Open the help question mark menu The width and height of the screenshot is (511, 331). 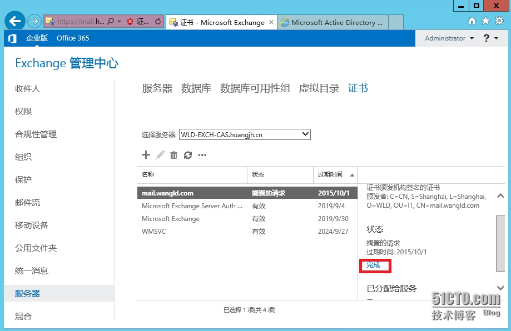coord(490,38)
